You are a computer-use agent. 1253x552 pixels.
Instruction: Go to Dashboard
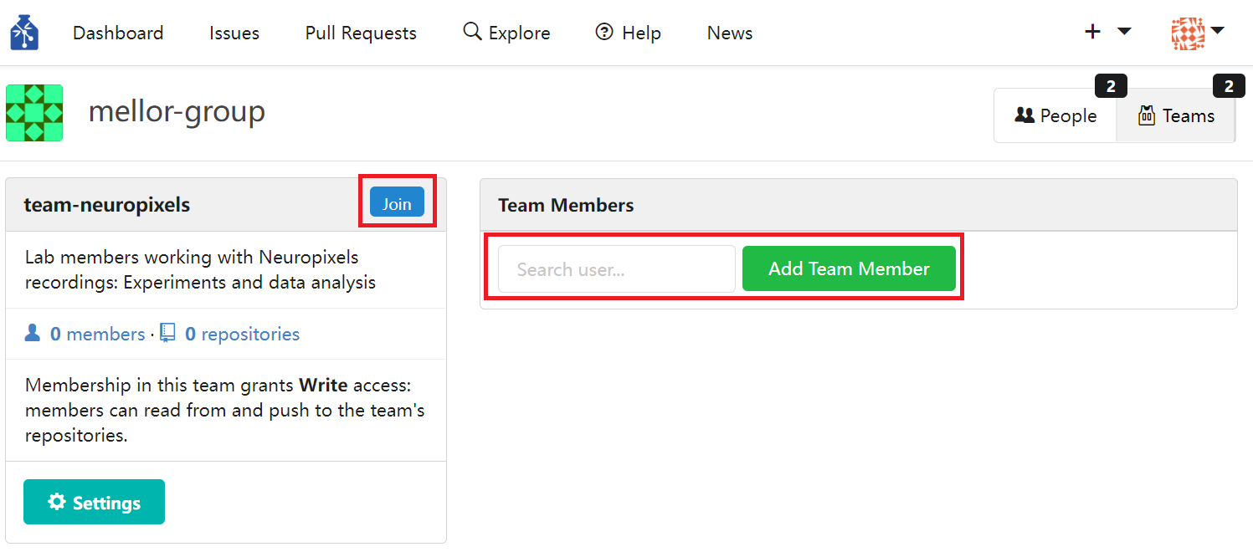click(x=118, y=33)
